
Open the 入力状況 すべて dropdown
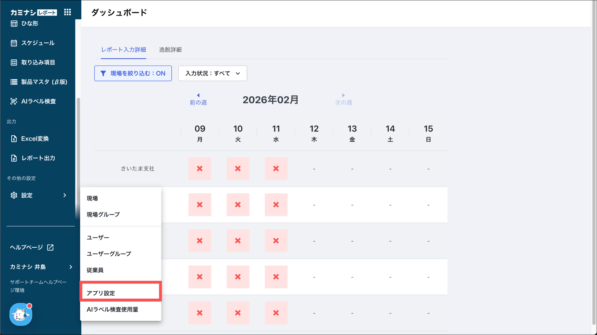213,73
